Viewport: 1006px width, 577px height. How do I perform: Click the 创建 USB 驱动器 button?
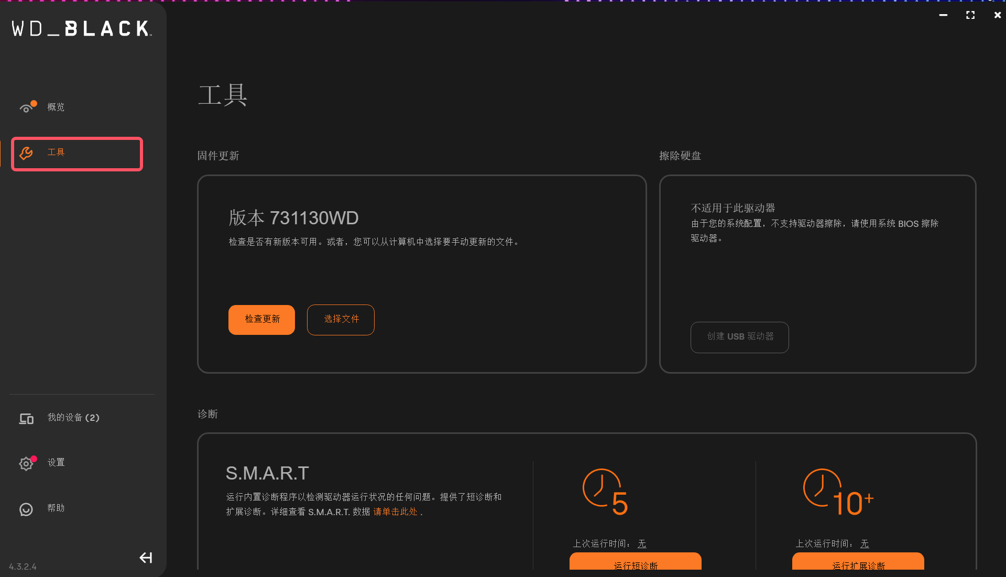pos(739,337)
